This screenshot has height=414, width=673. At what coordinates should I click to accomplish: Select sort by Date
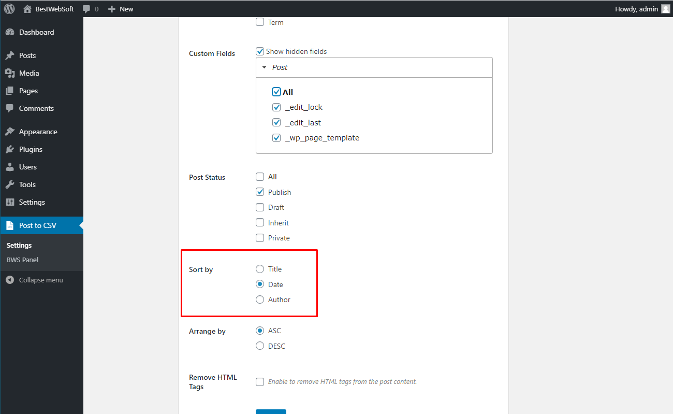tap(260, 284)
